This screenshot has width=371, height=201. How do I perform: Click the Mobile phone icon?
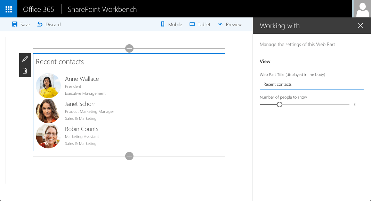[162, 24]
